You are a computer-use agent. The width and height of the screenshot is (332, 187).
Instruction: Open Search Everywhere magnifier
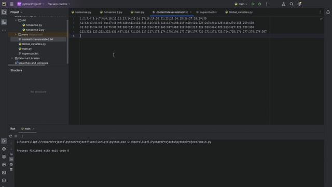[292, 4]
